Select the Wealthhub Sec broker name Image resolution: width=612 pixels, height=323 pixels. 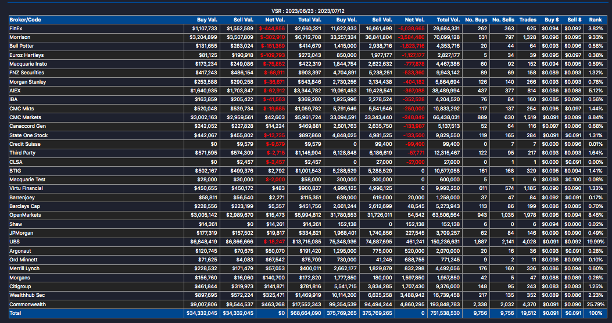point(26,295)
